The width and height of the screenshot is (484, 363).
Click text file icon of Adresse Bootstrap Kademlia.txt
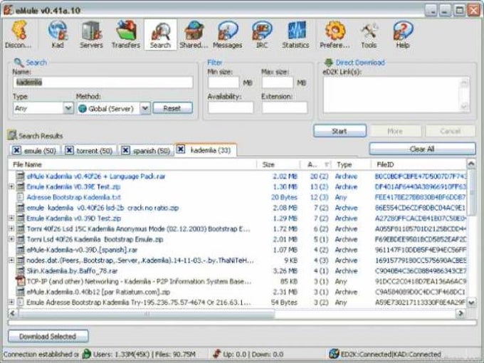point(20,197)
